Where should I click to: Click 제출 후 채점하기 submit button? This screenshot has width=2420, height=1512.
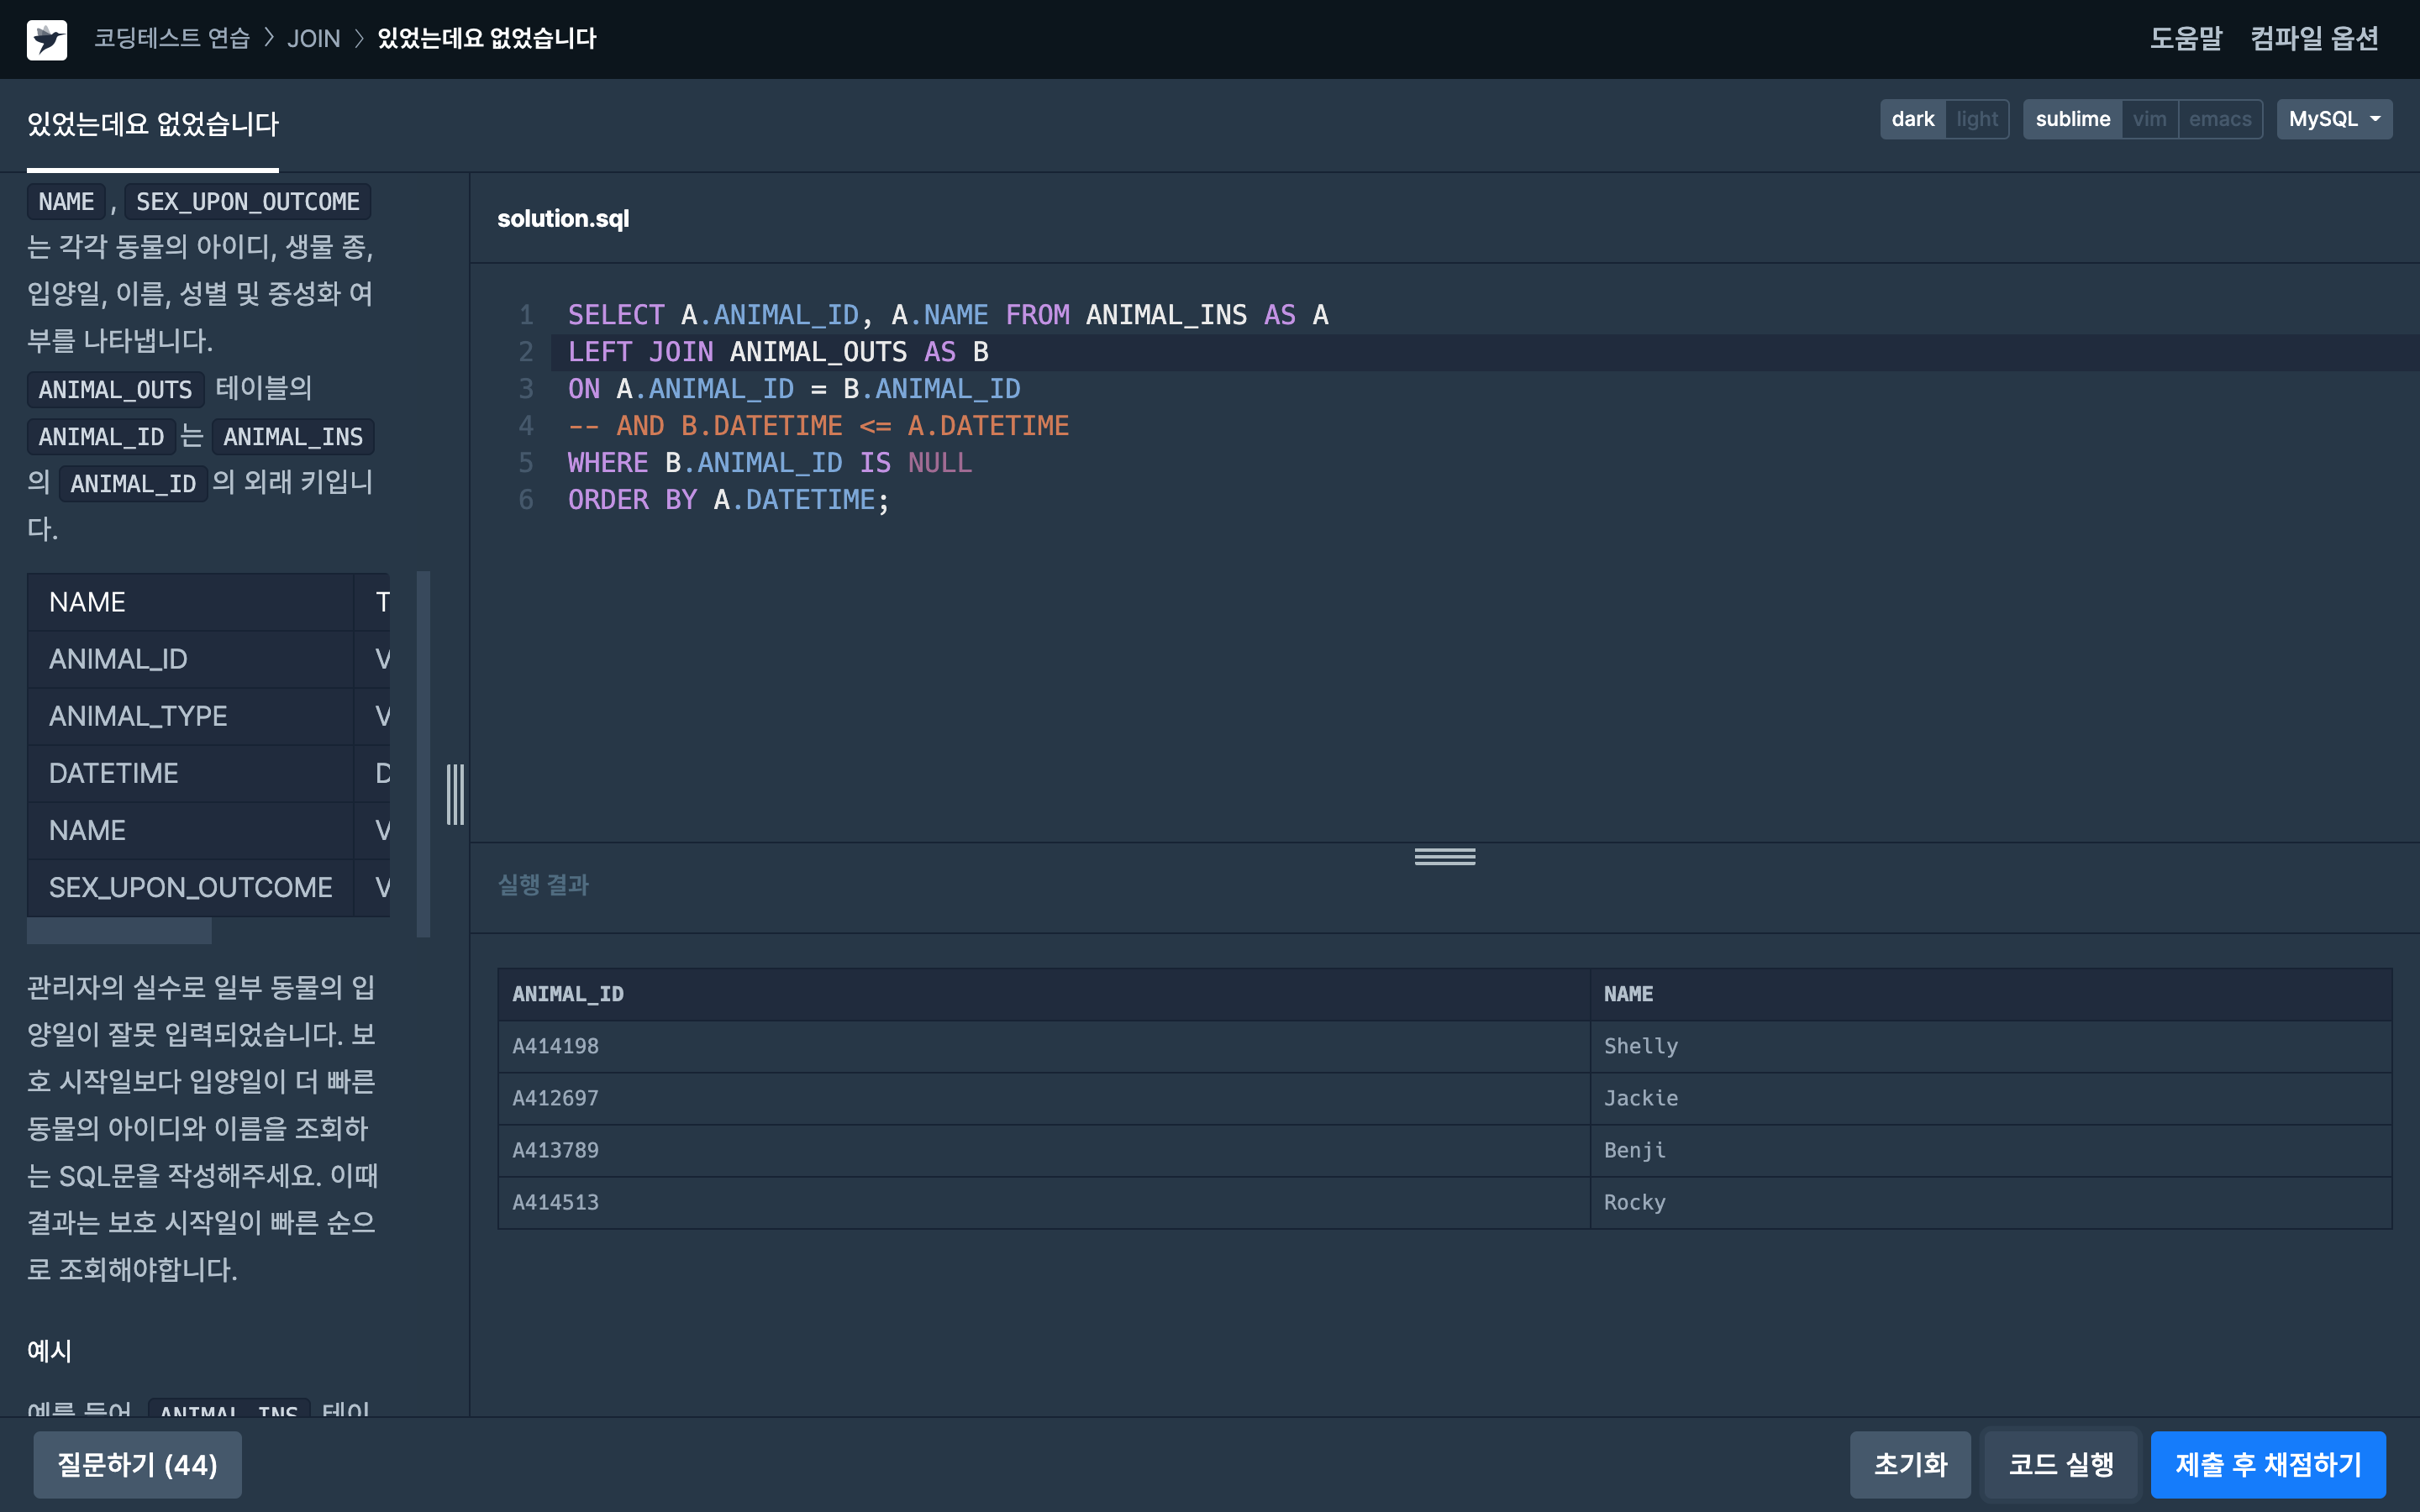tap(2267, 1464)
